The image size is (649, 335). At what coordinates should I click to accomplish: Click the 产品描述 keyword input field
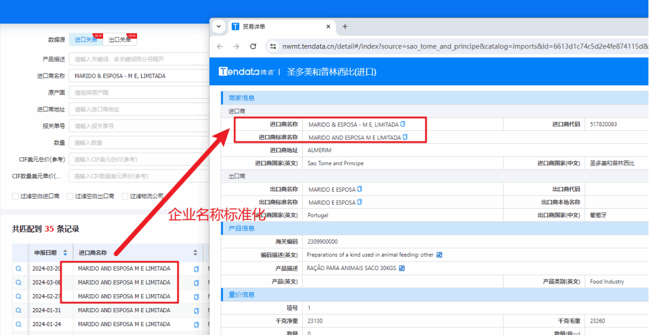(x=138, y=59)
